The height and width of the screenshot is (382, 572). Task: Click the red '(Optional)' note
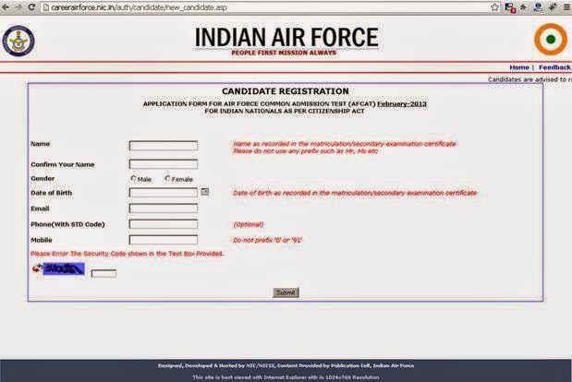pos(249,224)
